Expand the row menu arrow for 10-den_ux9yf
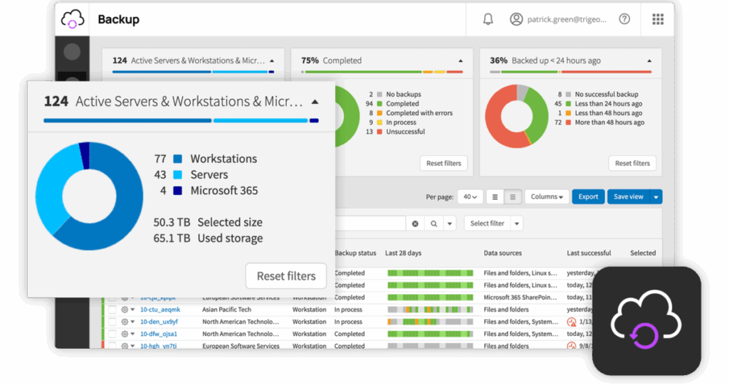This screenshot has height=385, width=729. [132, 322]
